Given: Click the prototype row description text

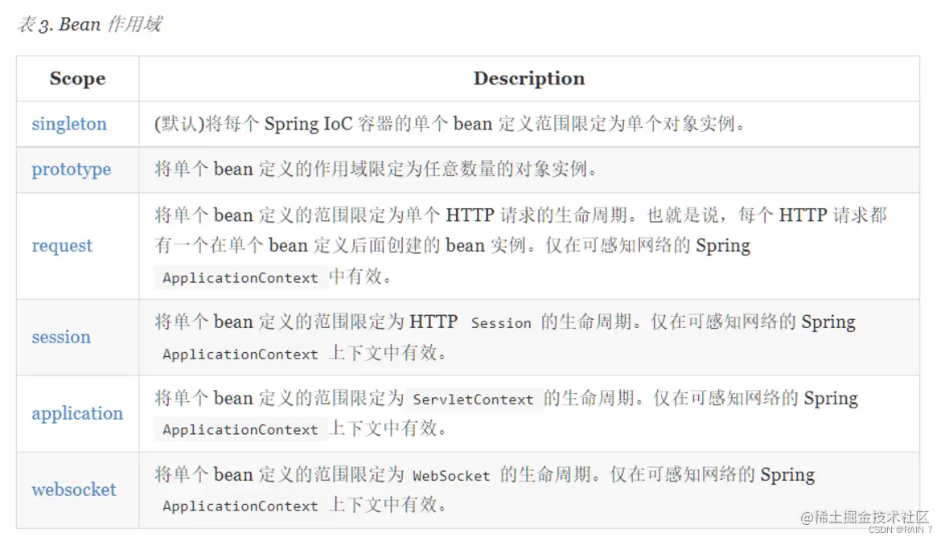Looking at the screenshot, I should click(376, 170).
